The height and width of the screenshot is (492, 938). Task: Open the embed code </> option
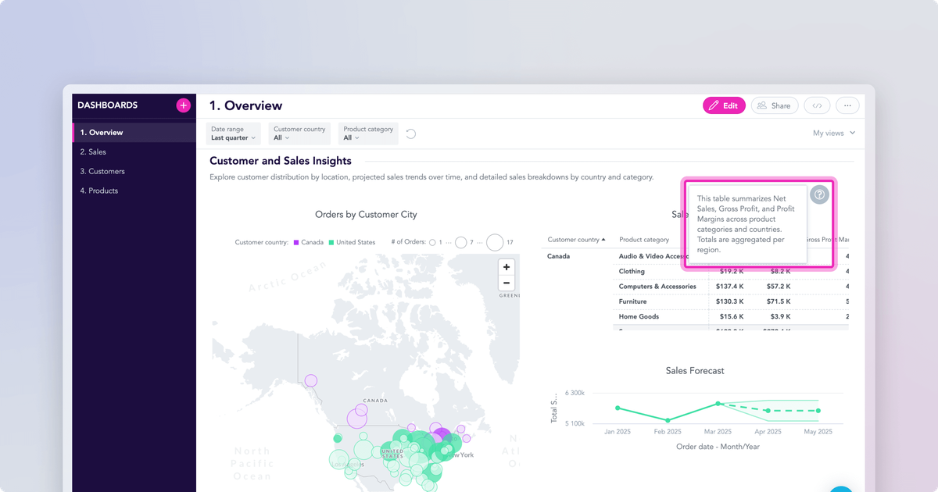pyautogui.click(x=817, y=105)
